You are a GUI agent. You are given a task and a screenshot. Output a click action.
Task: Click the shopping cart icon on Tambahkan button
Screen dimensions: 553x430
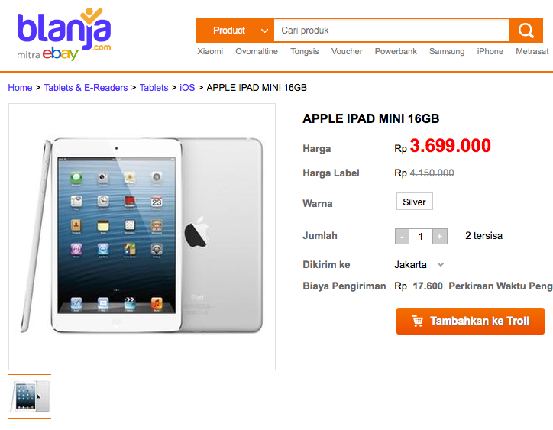tap(417, 321)
